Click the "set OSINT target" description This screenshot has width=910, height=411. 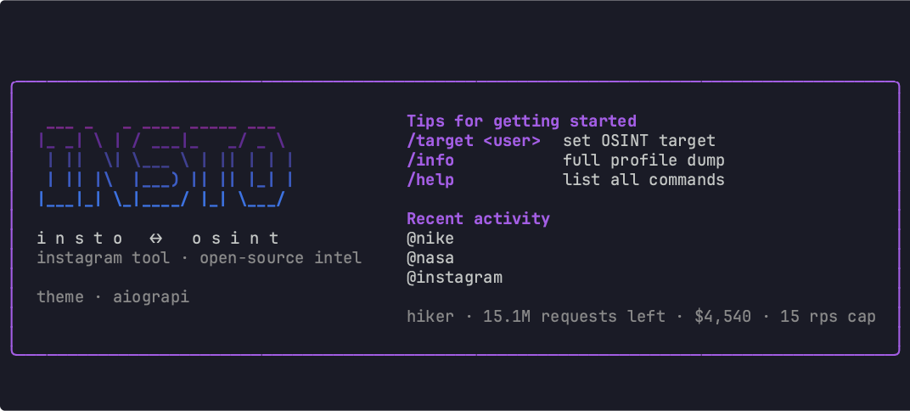click(x=639, y=141)
